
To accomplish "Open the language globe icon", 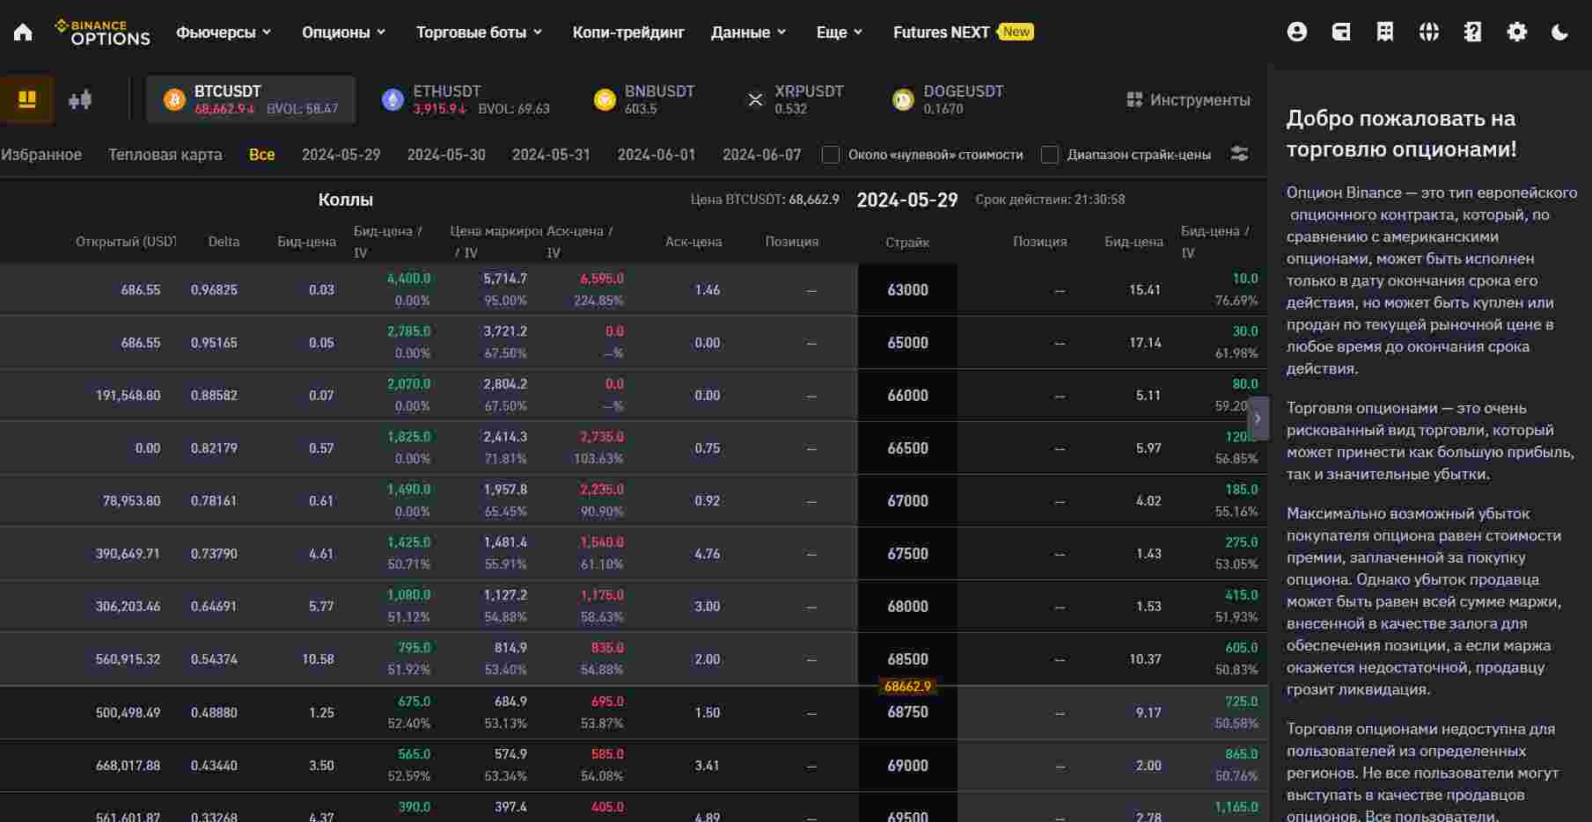I will [x=1429, y=33].
